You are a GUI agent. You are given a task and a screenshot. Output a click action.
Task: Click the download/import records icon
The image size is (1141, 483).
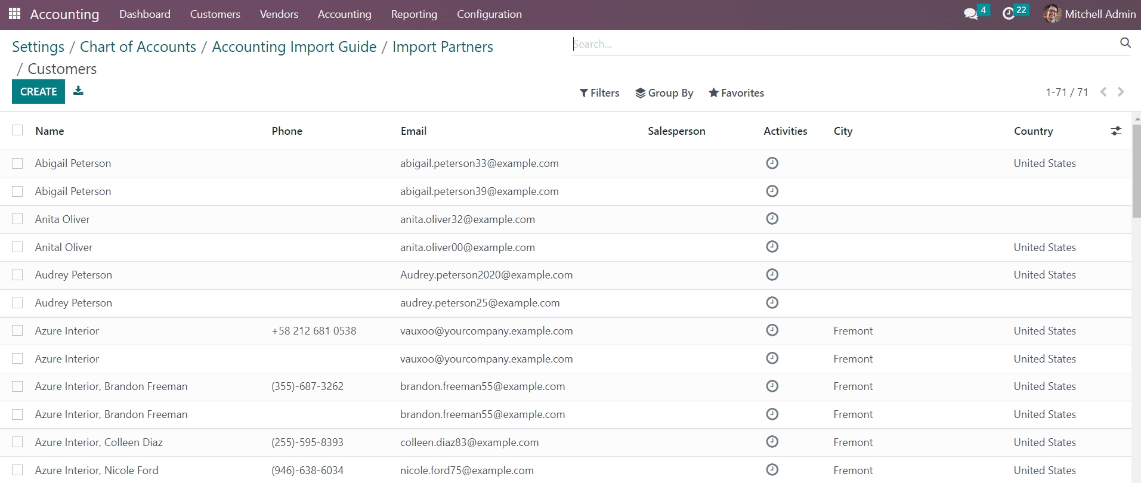78,91
